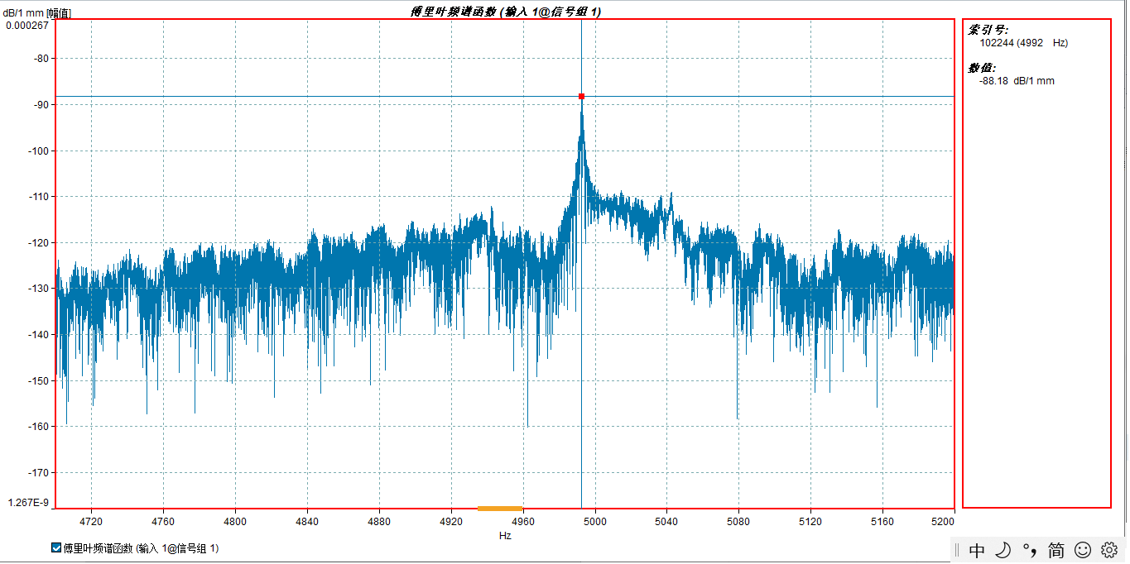This screenshot has width=1130, height=564.
Task: Select the 索引号 entry in cursor panel
Action: click(x=988, y=30)
